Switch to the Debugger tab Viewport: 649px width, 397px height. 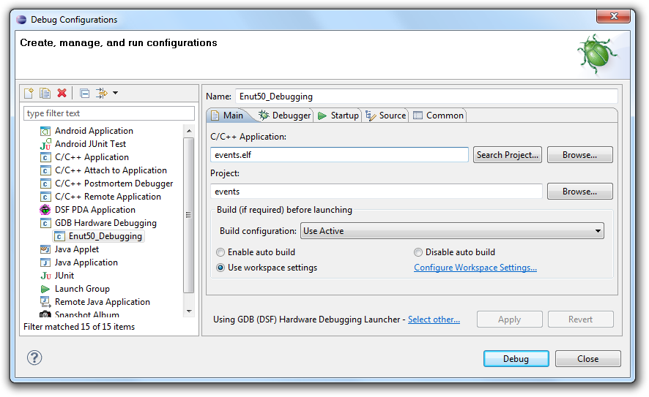pyautogui.click(x=285, y=116)
